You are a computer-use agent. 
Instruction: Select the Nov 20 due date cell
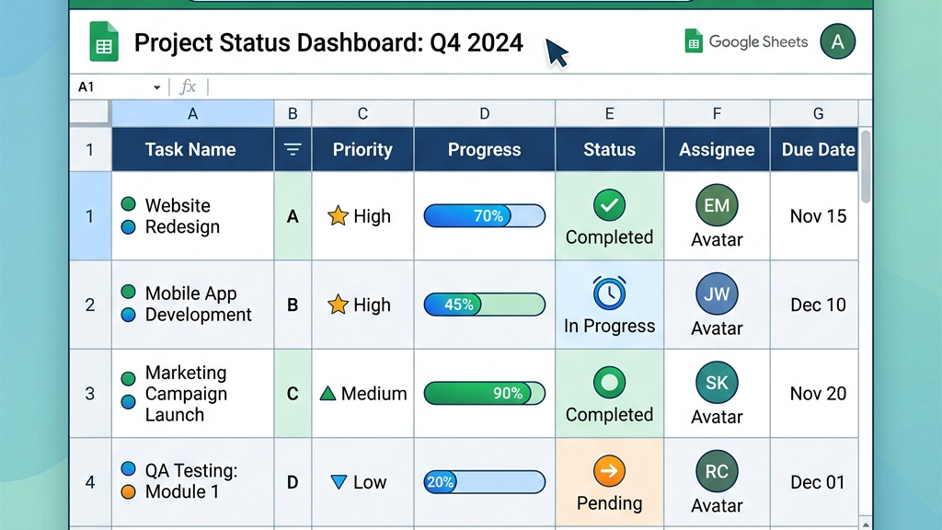click(x=815, y=394)
